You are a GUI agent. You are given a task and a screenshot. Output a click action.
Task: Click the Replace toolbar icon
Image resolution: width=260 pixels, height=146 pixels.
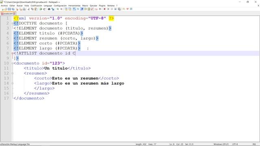click(x=53, y=9)
